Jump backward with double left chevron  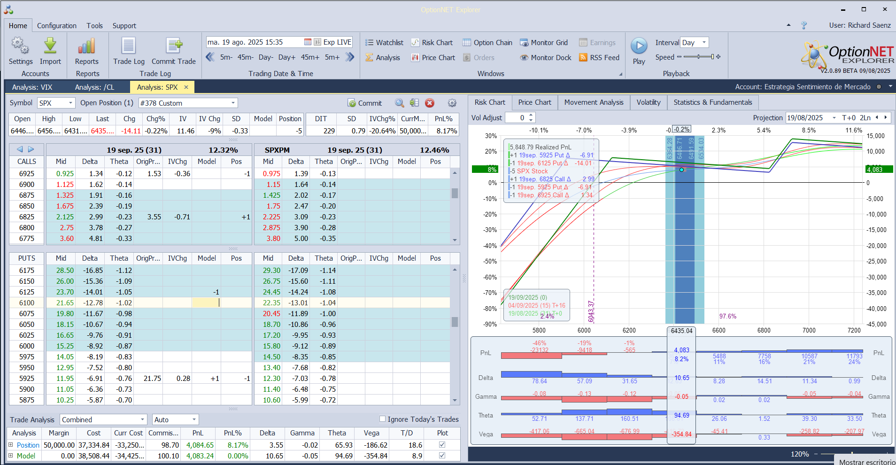point(210,57)
